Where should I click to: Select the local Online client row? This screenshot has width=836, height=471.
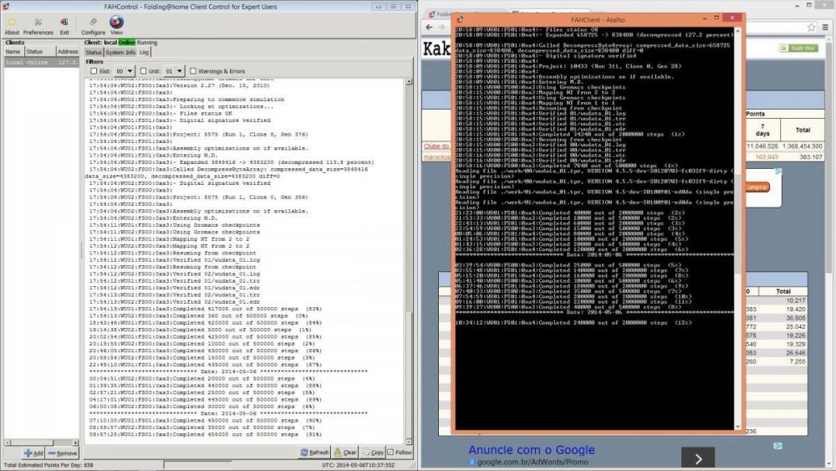coord(41,62)
